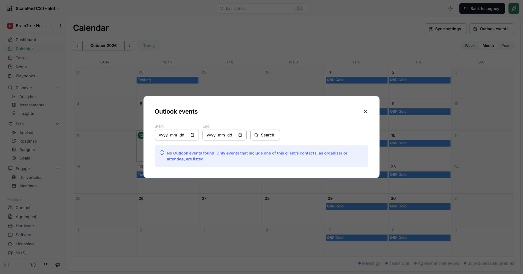Open Roadmap under Plan
523x274 pixels.
(x=28, y=141)
